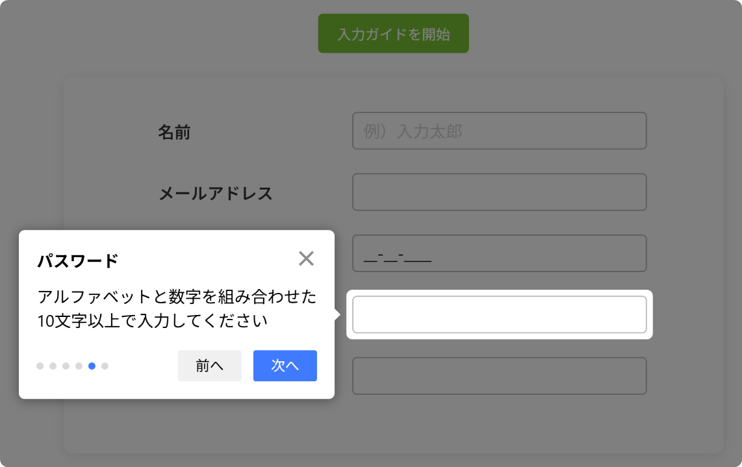Go back with the 前へ button
This screenshot has width=742, height=467.
209,366
